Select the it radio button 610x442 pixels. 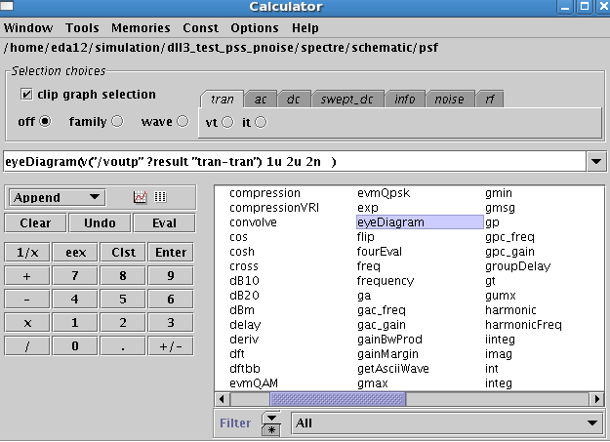[x=261, y=122]
